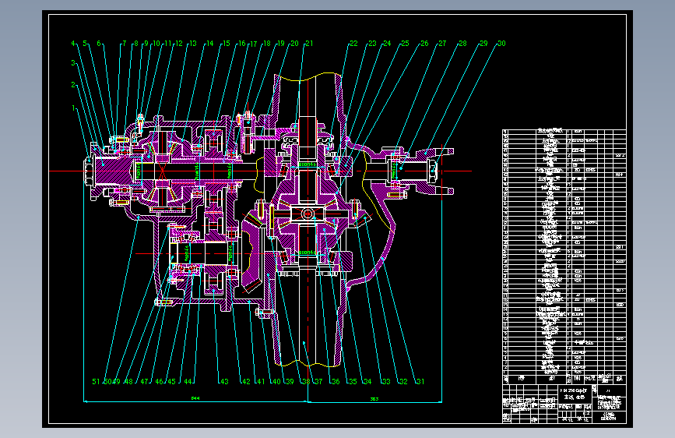Select part callout number 41
This screenshot has height=438, width=675.
[261, 382]
